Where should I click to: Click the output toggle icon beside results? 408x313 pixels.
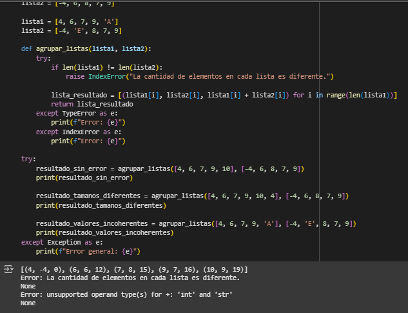8,269
